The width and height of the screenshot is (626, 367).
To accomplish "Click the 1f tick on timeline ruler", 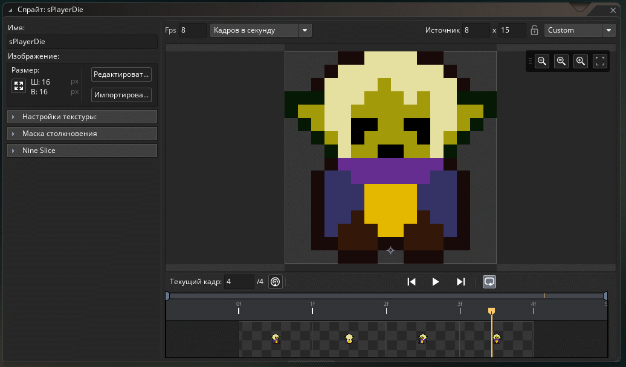I will click(312, 310).
